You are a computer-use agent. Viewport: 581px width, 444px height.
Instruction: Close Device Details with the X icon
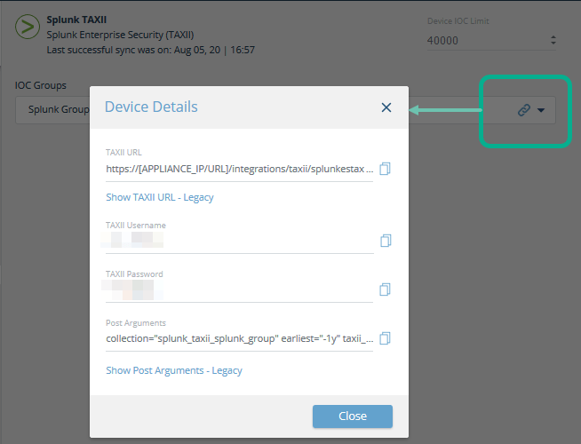point(386,107)
